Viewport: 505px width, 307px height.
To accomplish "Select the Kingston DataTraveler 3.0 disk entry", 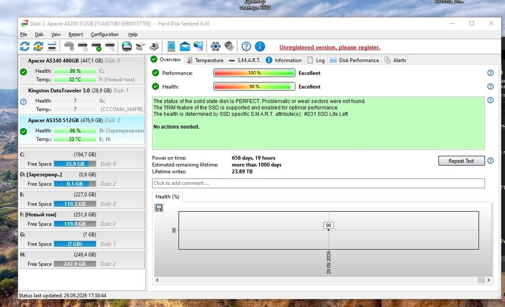I will (82, 100).
